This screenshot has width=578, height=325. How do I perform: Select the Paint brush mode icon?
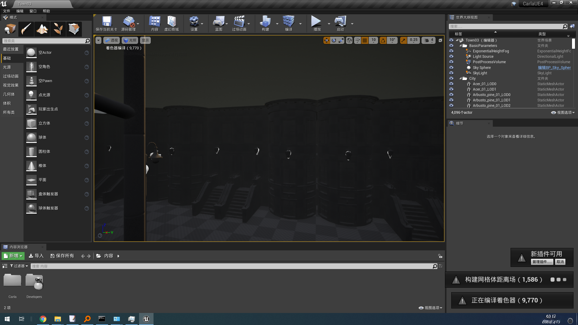tap(26, 29)
